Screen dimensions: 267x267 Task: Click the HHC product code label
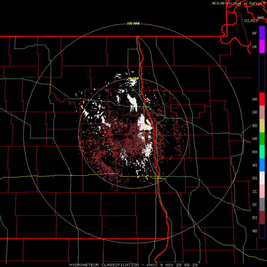point(261,18)
